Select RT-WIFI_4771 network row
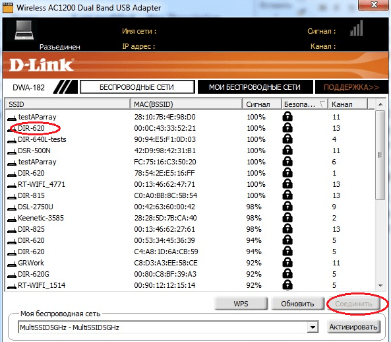The width and height of the screenshot is (391, 342). point(189,184)
